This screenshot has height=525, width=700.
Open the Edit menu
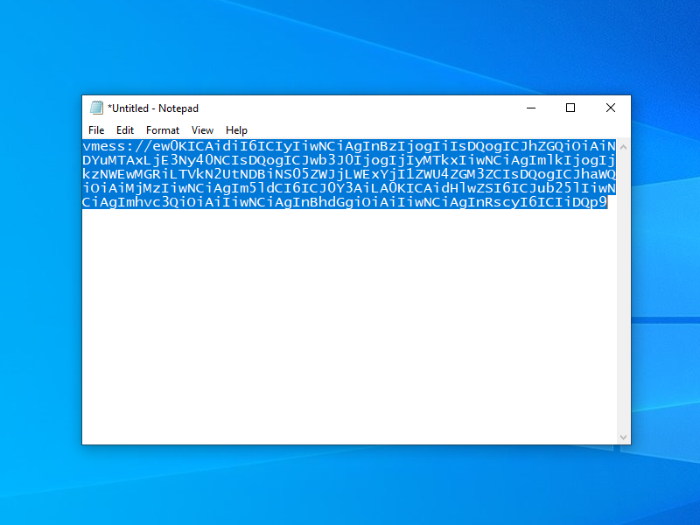click(125, 130)
